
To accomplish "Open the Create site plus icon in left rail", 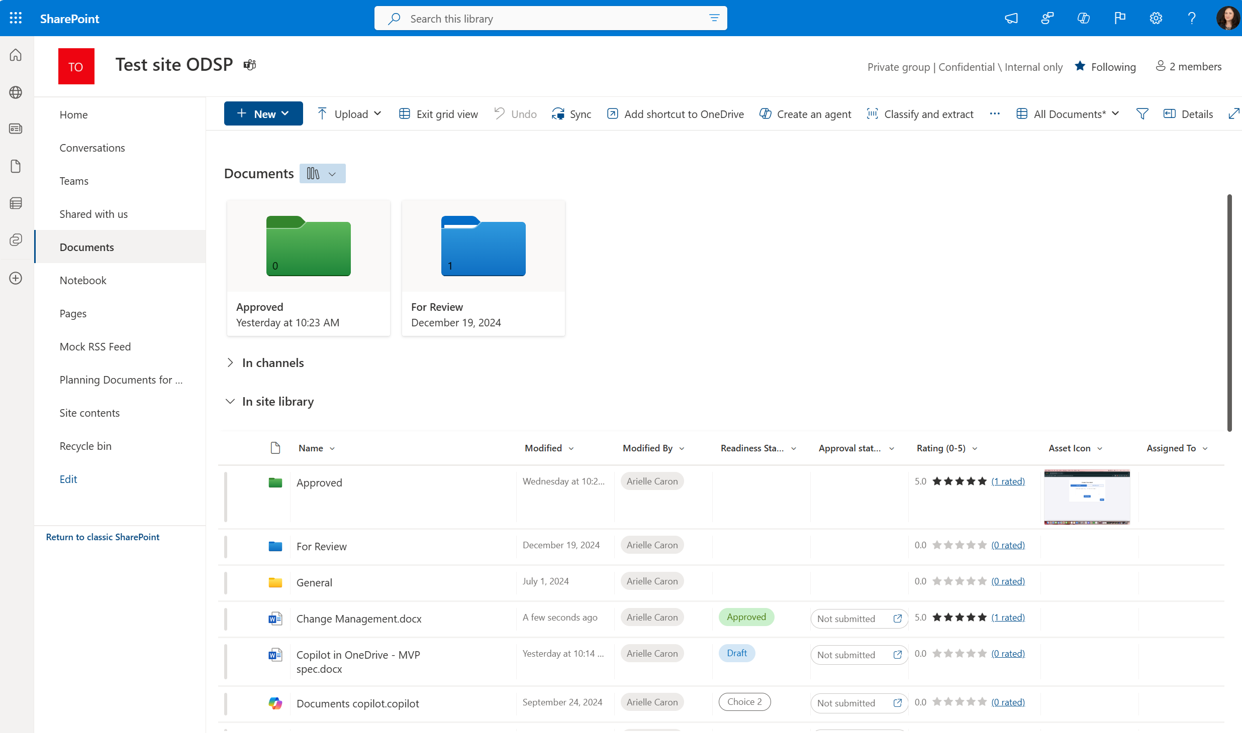I will click(x=16, y=278).
